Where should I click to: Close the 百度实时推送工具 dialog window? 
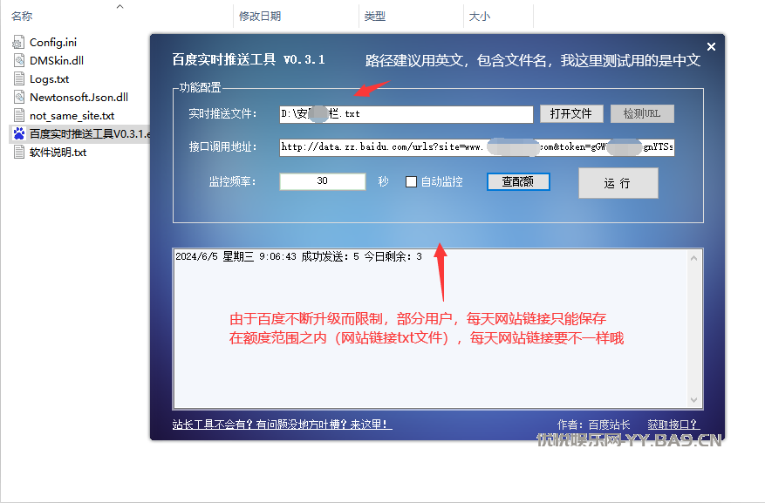coord(711,47)
